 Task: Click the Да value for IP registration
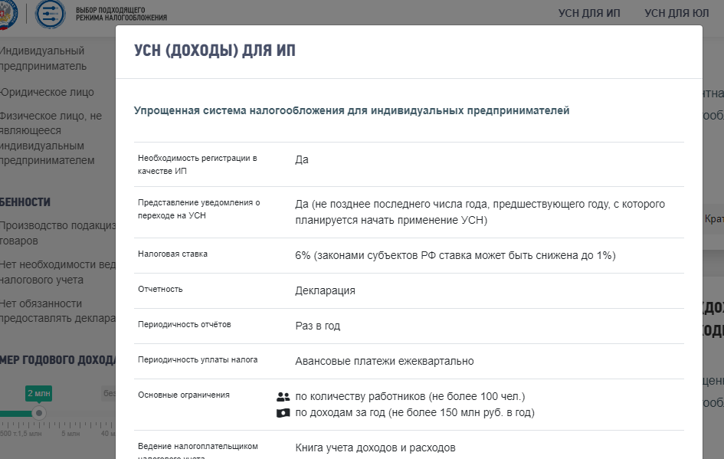(302, 159)
